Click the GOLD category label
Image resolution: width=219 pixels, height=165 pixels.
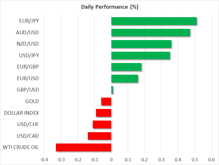click(32, 101)
